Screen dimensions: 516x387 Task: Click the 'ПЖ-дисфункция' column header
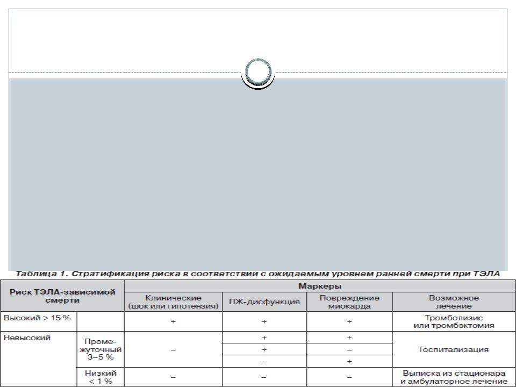pyautogui.click(x=264, y=302)
